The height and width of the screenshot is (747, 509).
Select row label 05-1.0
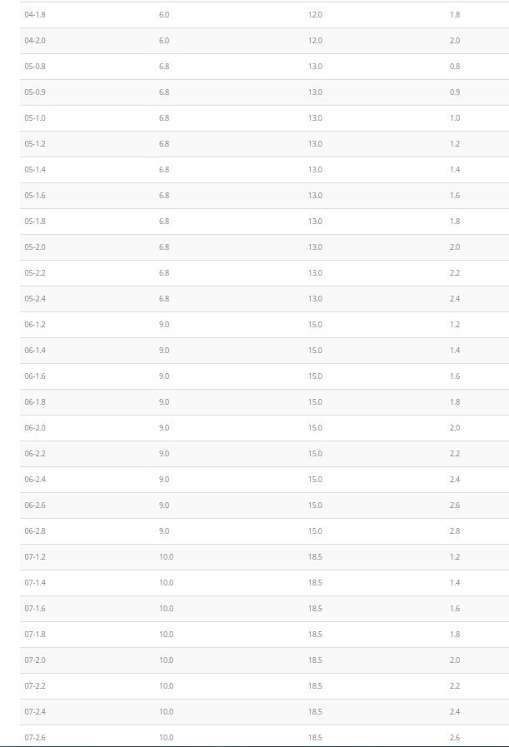pos(35,118)
